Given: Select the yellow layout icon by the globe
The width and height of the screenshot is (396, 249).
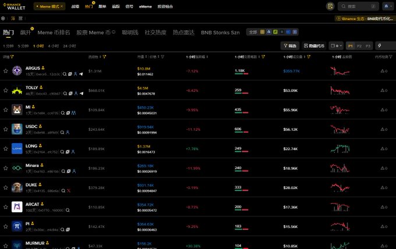Looking at the screenshot, I should [13, 19].
